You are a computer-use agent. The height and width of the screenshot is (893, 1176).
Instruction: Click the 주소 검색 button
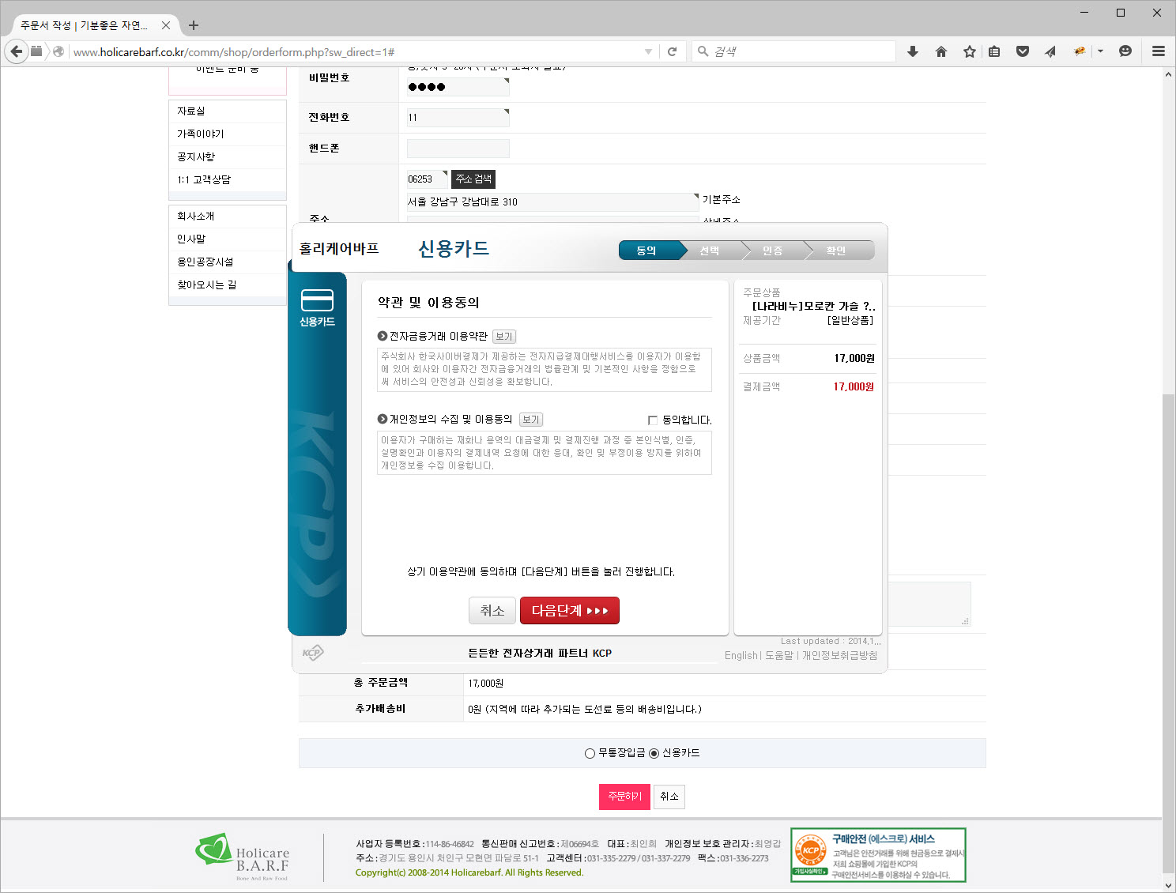pos(473,179)
